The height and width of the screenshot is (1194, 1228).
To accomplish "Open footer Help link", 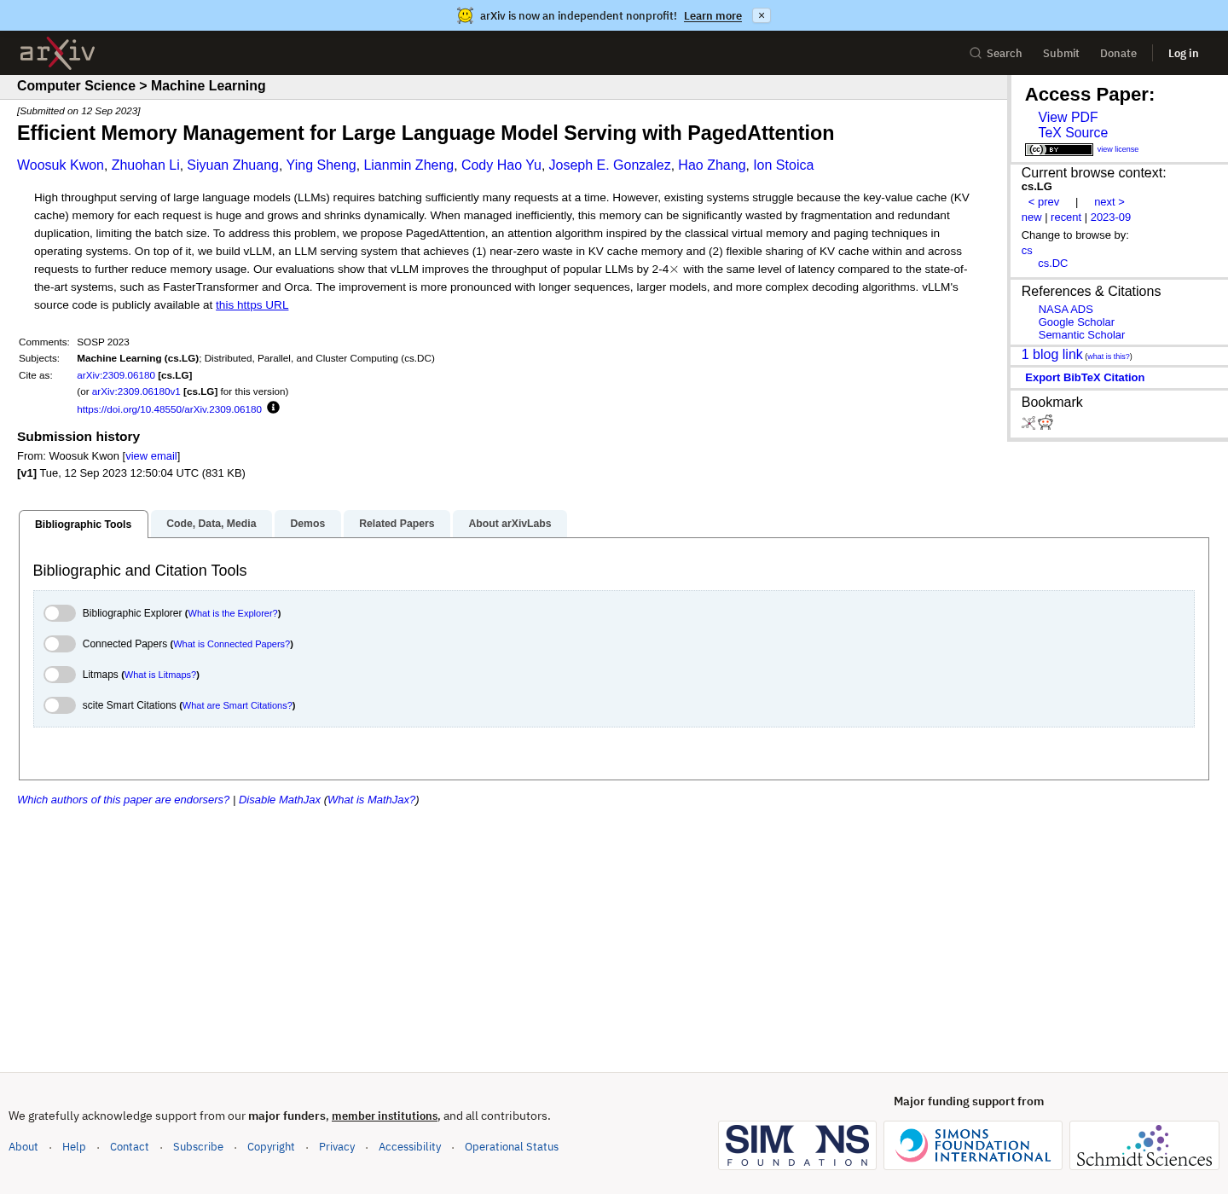I will [74, 1147].
